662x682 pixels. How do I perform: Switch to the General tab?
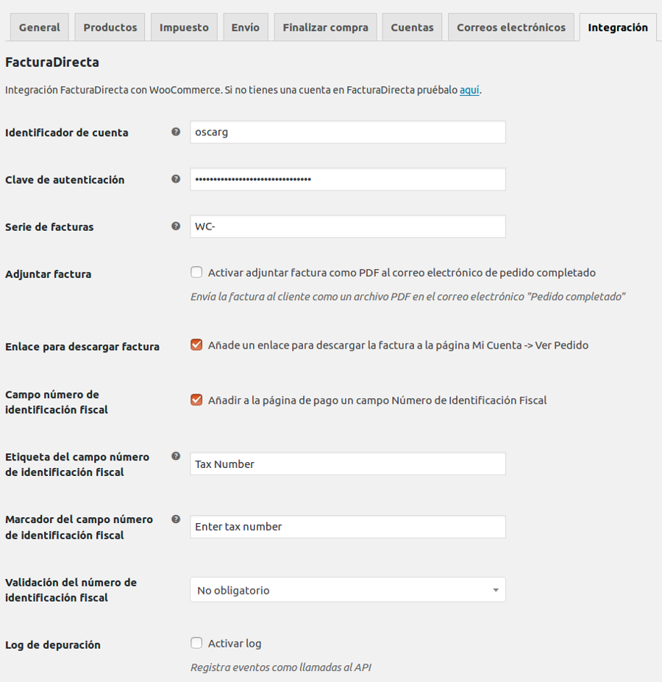pyautogui.click(x=40, y=27)
